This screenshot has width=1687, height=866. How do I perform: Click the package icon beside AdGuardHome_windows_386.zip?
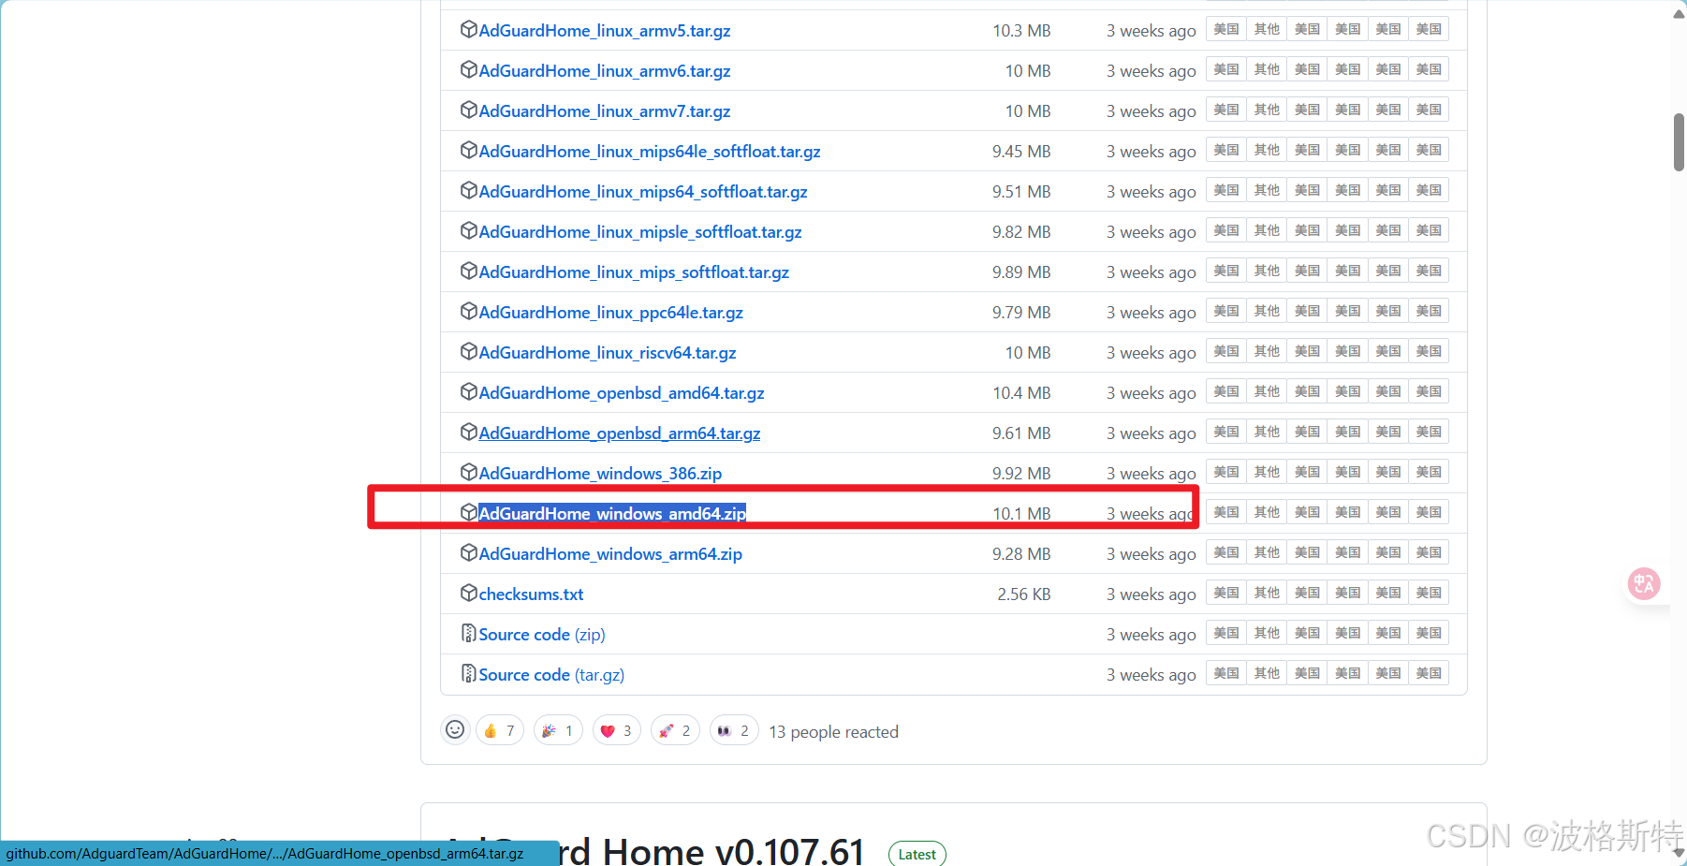tap(469, 473)
